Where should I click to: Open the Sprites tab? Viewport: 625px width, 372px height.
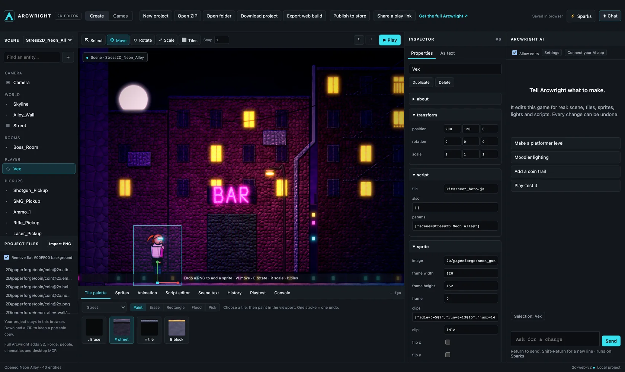[x=122, y=293]
